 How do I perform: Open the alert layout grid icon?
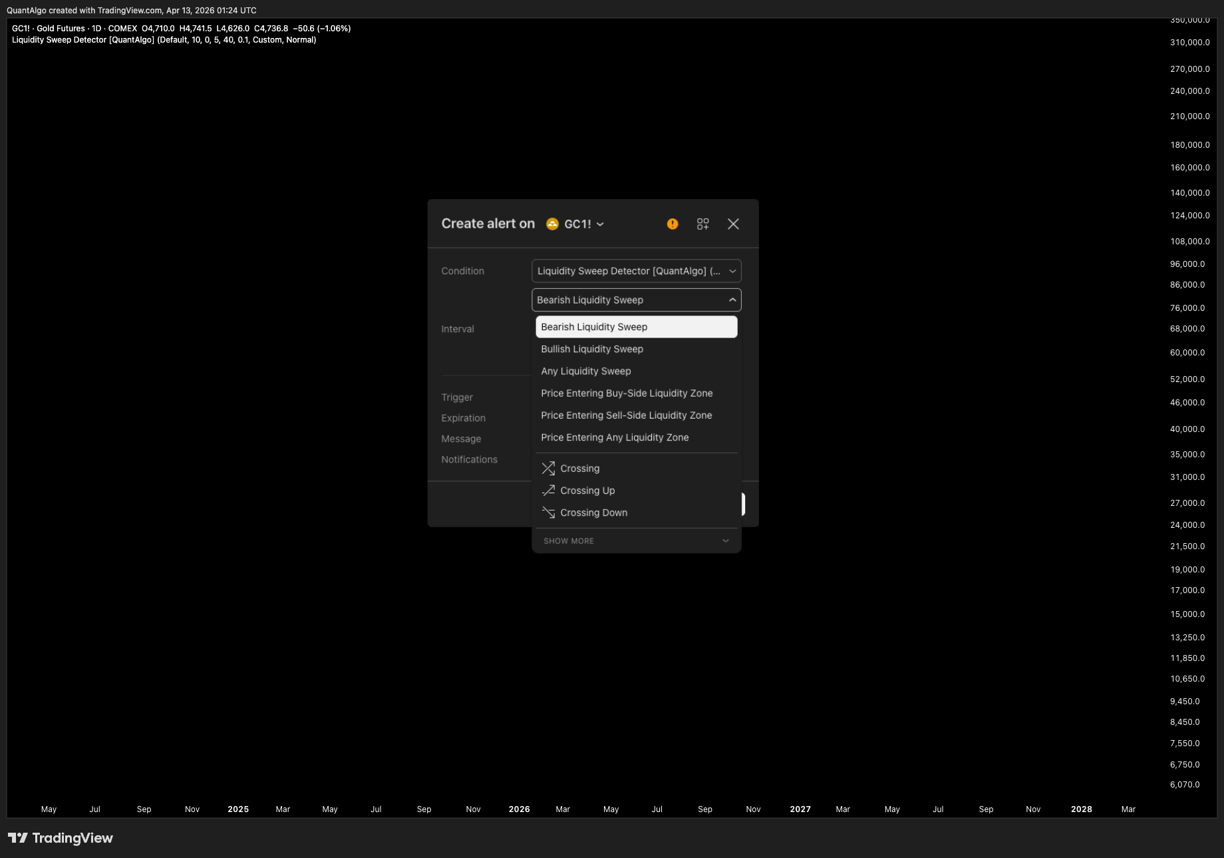click(702, 224)
